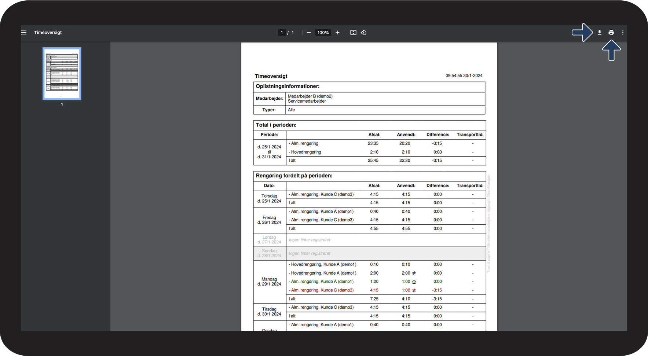The height and width of the screenshot is (356, 648).
Task: Click the Rengøring fordelt på perioden heading
Action: coord(294,176)
